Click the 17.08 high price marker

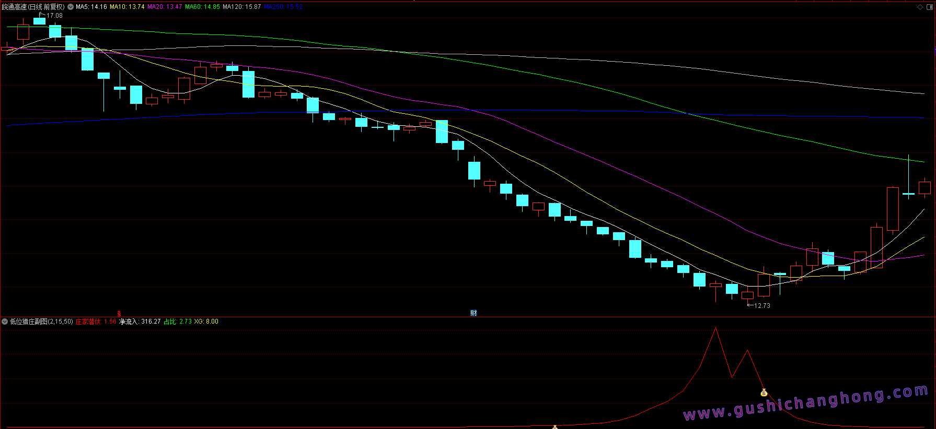point(54,16)
